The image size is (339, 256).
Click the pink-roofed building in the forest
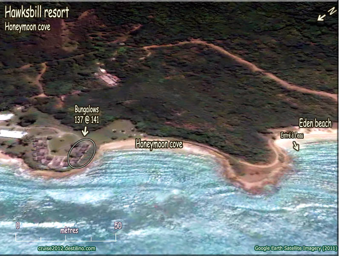coord(108,78)
